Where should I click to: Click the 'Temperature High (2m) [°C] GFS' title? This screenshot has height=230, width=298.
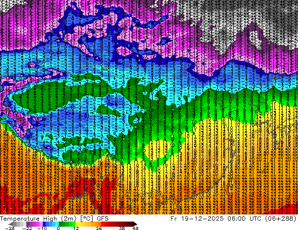[54, 219]
